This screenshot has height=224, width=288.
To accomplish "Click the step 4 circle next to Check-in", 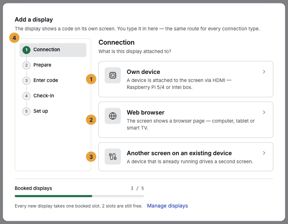I will (26, 96).
